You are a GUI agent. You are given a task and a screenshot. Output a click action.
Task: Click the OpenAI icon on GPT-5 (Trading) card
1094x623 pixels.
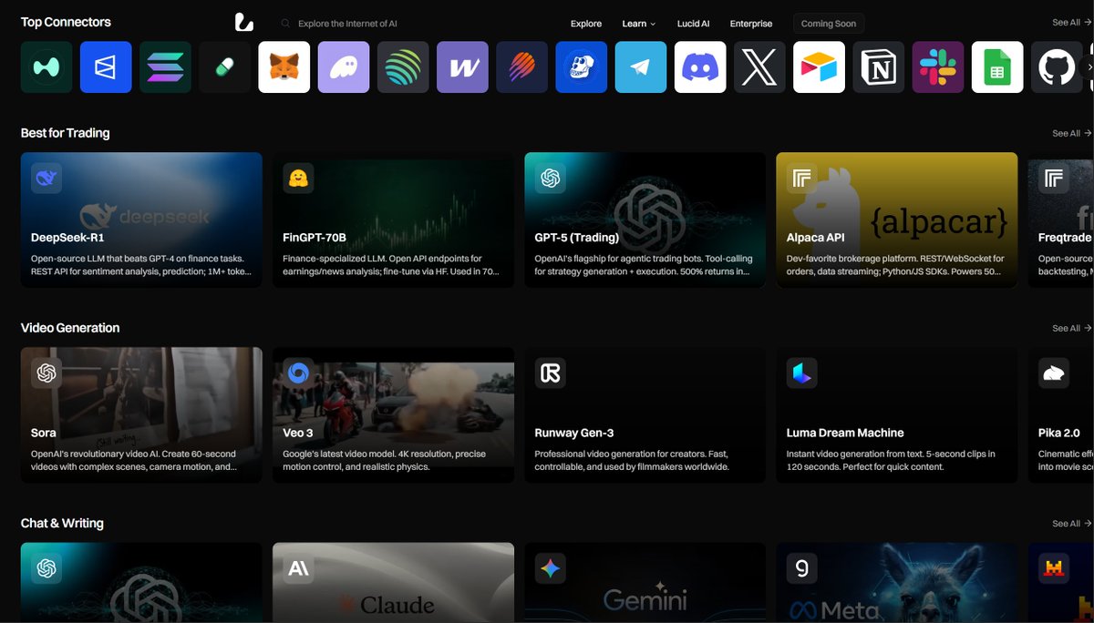(x=550, y=179)
